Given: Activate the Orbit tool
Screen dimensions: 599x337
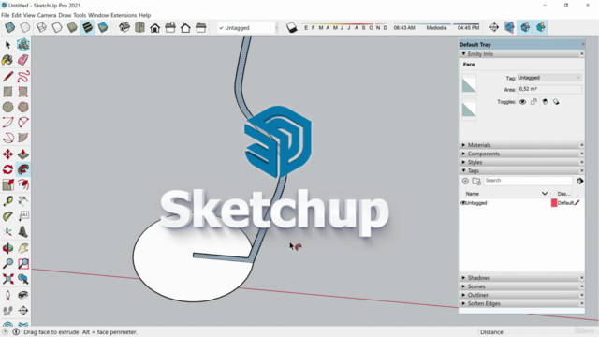Looking at the screenshot, I should (7, 248).
